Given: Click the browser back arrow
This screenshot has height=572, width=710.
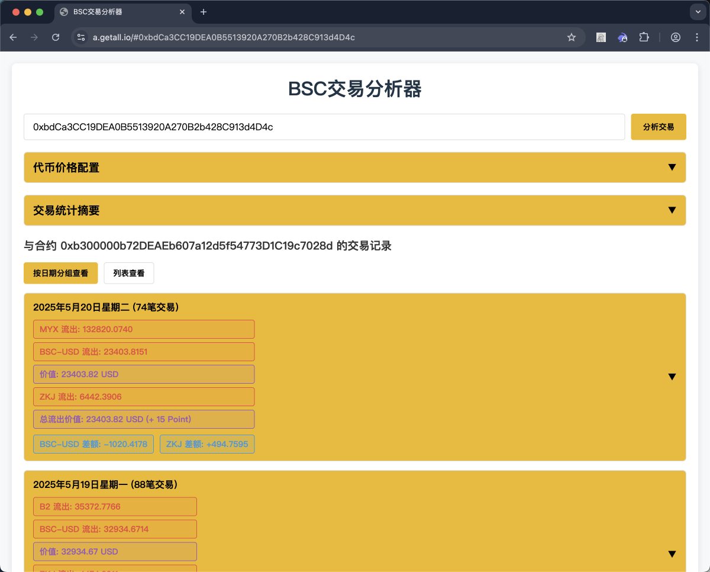Looking at the screenshot, I should (14, 37).
